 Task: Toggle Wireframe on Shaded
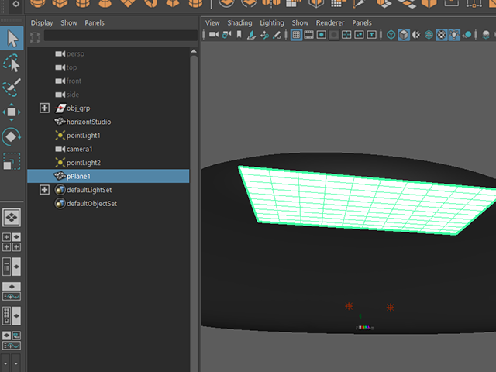[x=429, y=34]
